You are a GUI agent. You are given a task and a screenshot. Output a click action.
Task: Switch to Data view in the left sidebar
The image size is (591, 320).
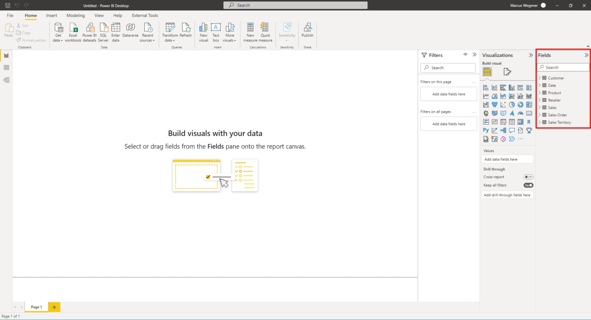point(6,67)
